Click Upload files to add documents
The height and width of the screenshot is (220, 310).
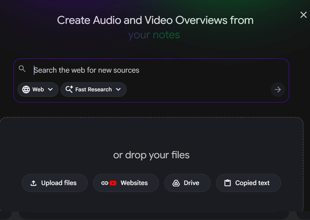point(55,183)
